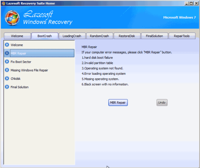Open the RepairTools tab
This screenshot has width=200, height=168.
[x=182, y=36]
